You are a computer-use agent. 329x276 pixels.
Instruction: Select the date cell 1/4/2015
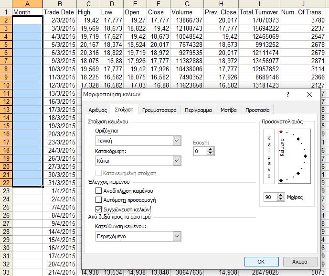pyautogui.click(x=60, y=191)
